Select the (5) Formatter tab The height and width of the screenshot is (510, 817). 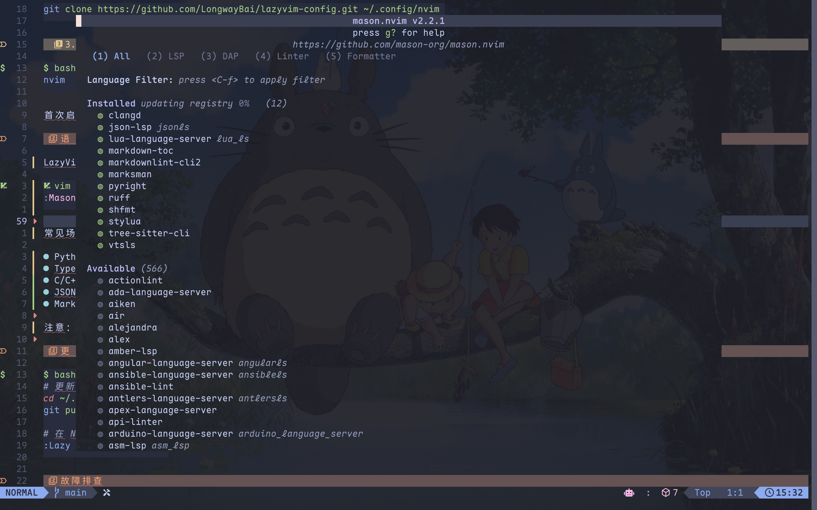click(361, 56)
